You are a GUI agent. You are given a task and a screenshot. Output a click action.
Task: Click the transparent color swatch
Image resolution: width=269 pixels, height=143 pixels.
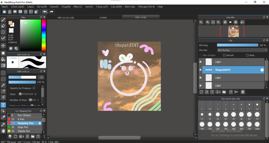click(11, 30)
